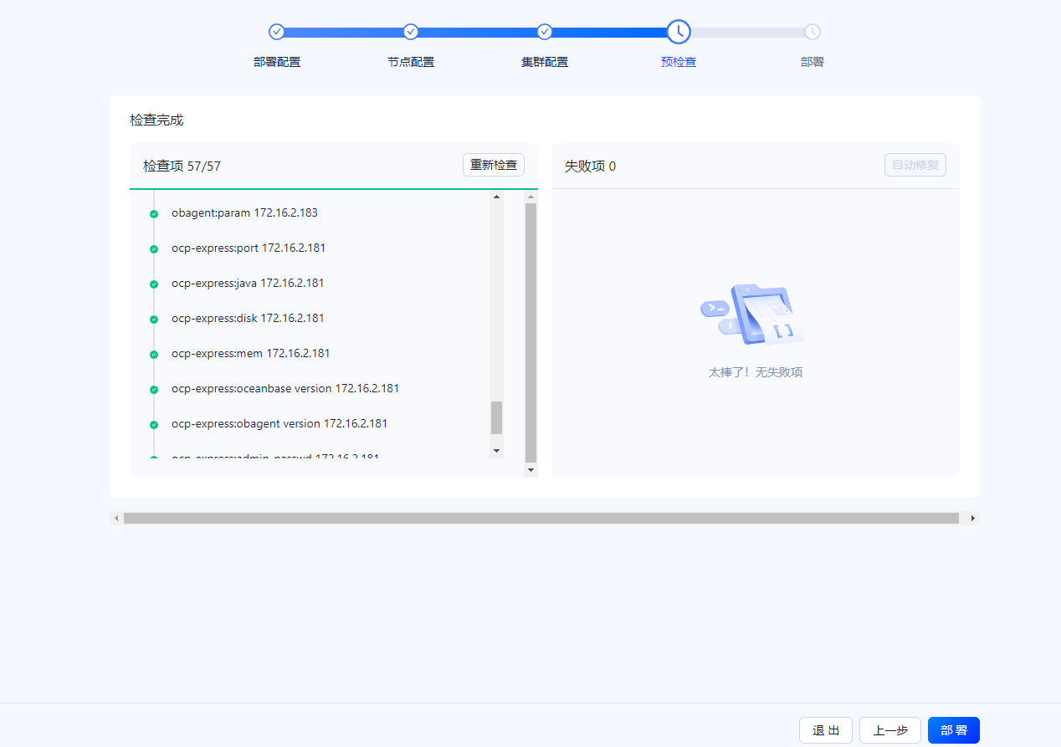
Task: Click inner list scrollbar up arrow
Action: 496,197
